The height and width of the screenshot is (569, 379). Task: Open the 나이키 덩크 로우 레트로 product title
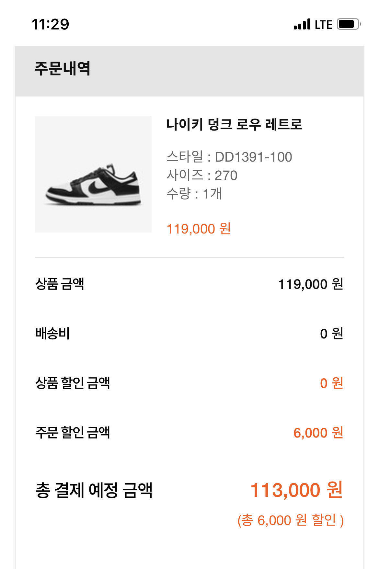[x=234, y=124]
